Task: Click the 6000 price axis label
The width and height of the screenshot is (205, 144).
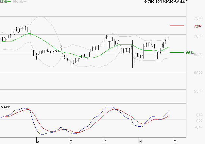Action: [198, 73]
